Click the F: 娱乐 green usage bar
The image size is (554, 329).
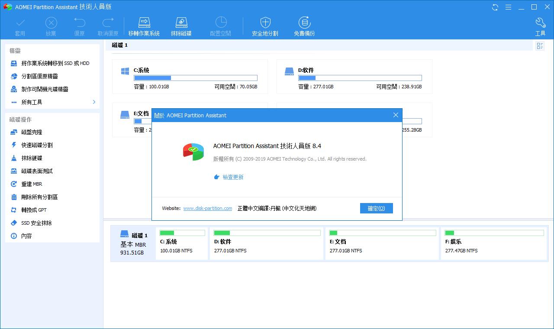494,233
